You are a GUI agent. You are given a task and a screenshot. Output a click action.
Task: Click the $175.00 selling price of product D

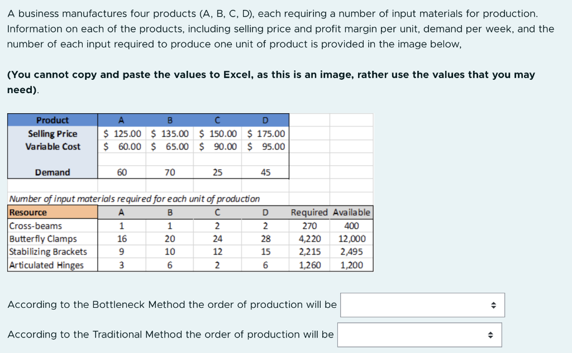click(x=265, y=134)
